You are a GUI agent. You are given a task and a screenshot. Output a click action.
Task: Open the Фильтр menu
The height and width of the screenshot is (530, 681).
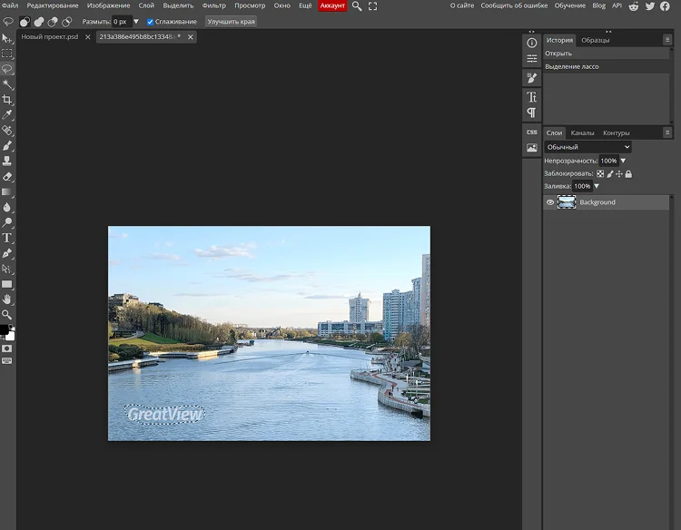[213, 5]
